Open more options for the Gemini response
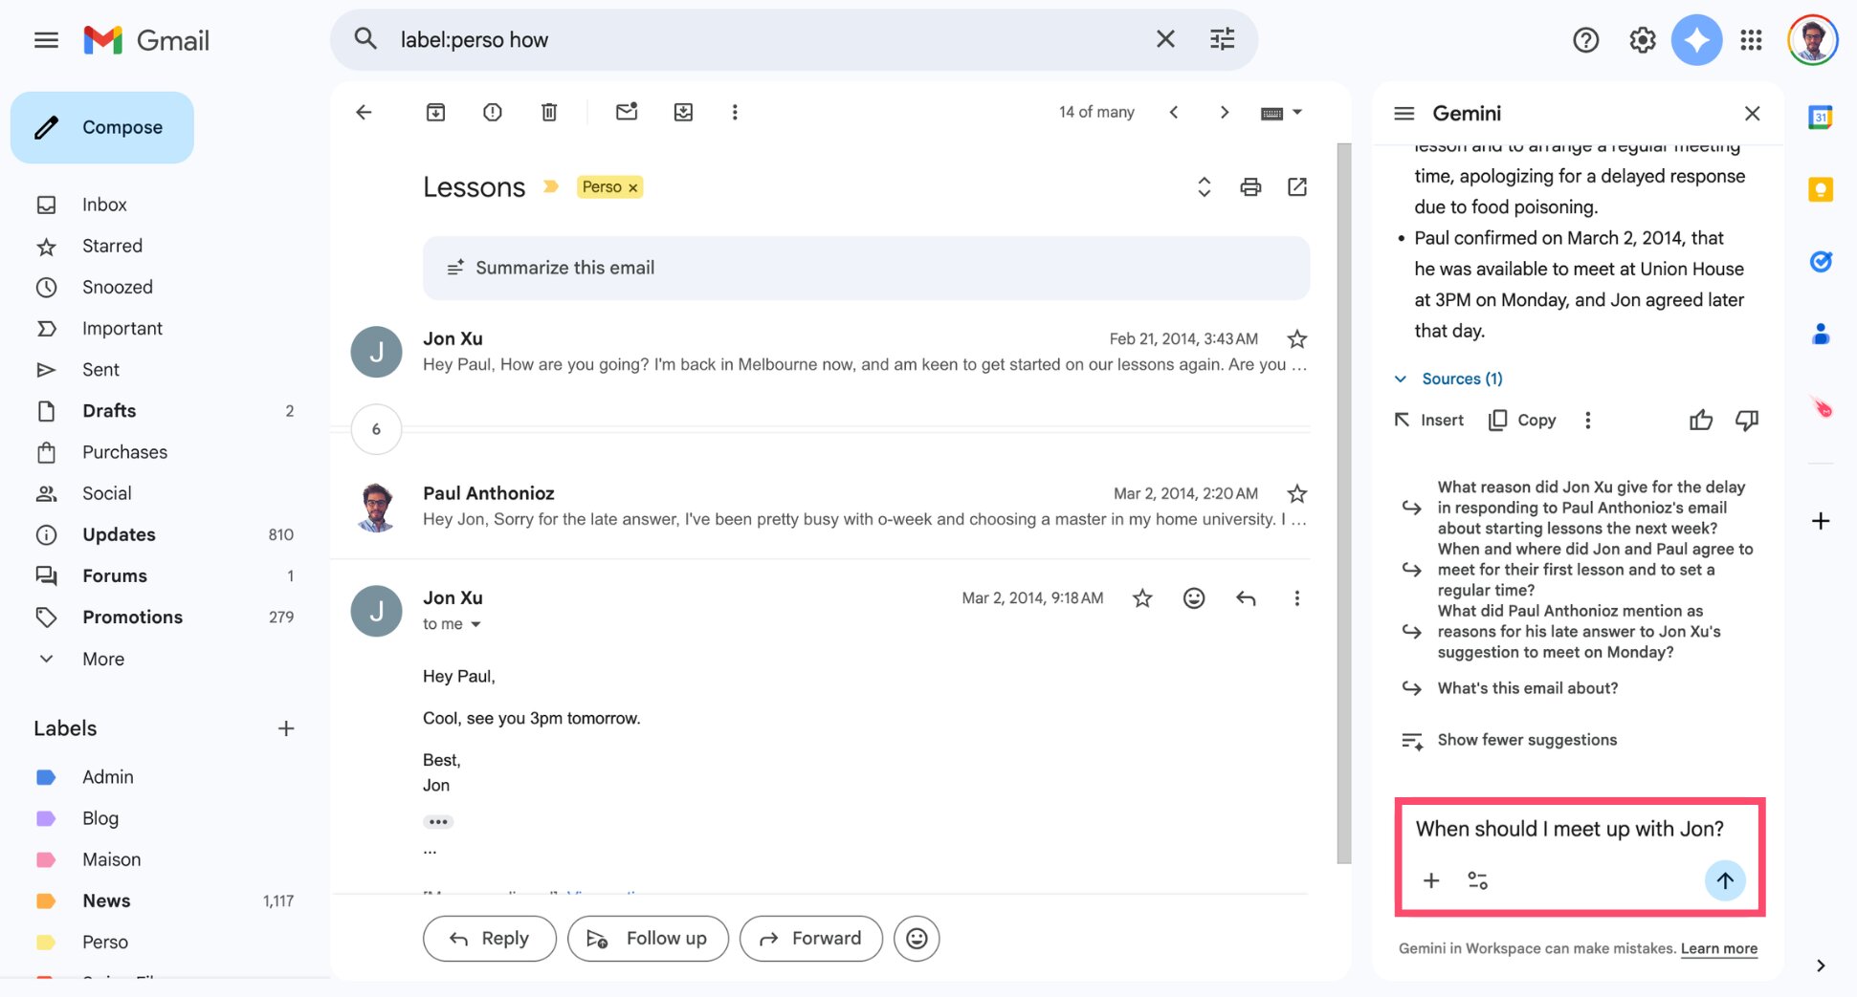This screenshot has width=1857, height=997. [x=1587, y=420]
